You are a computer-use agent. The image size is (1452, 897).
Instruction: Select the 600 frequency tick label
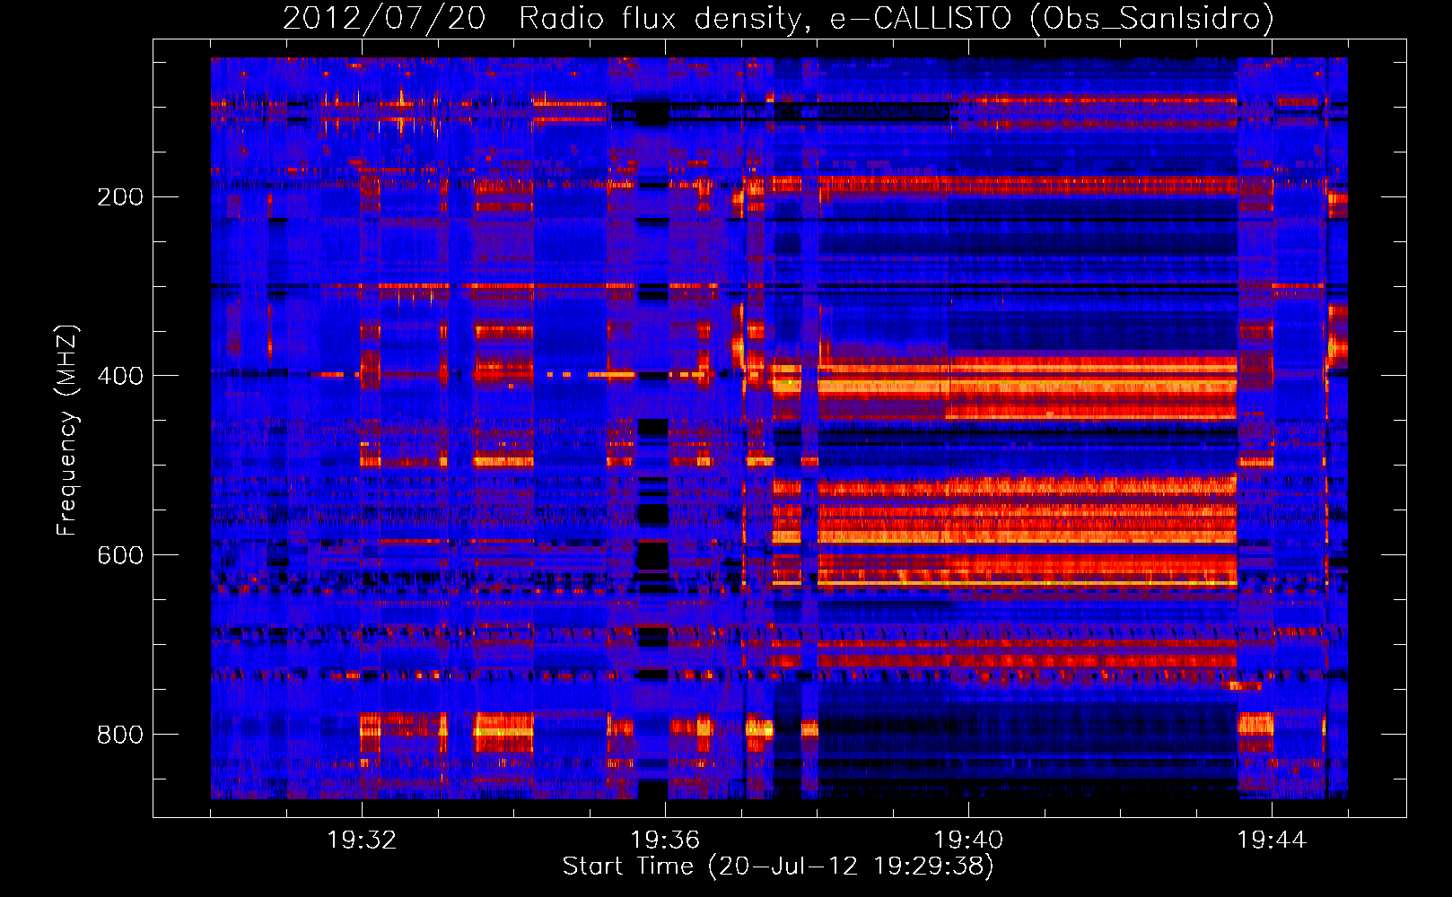pyautogui.click(x=120, y=555)
